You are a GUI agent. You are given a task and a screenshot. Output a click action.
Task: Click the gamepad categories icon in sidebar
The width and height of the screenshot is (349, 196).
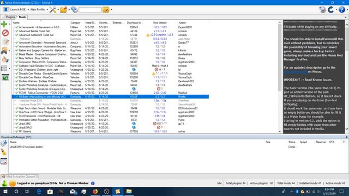click(x=4, y=51)
